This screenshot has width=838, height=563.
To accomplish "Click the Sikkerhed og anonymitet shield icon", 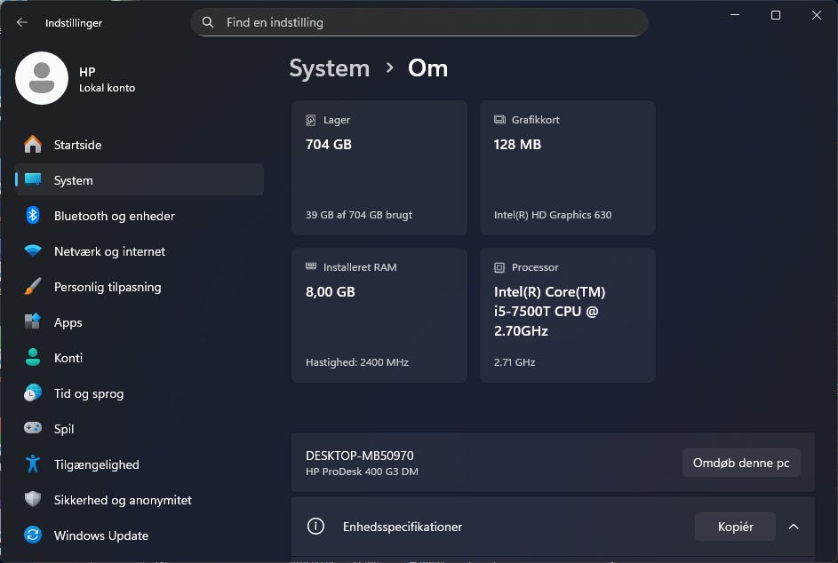I will point(33,500).
